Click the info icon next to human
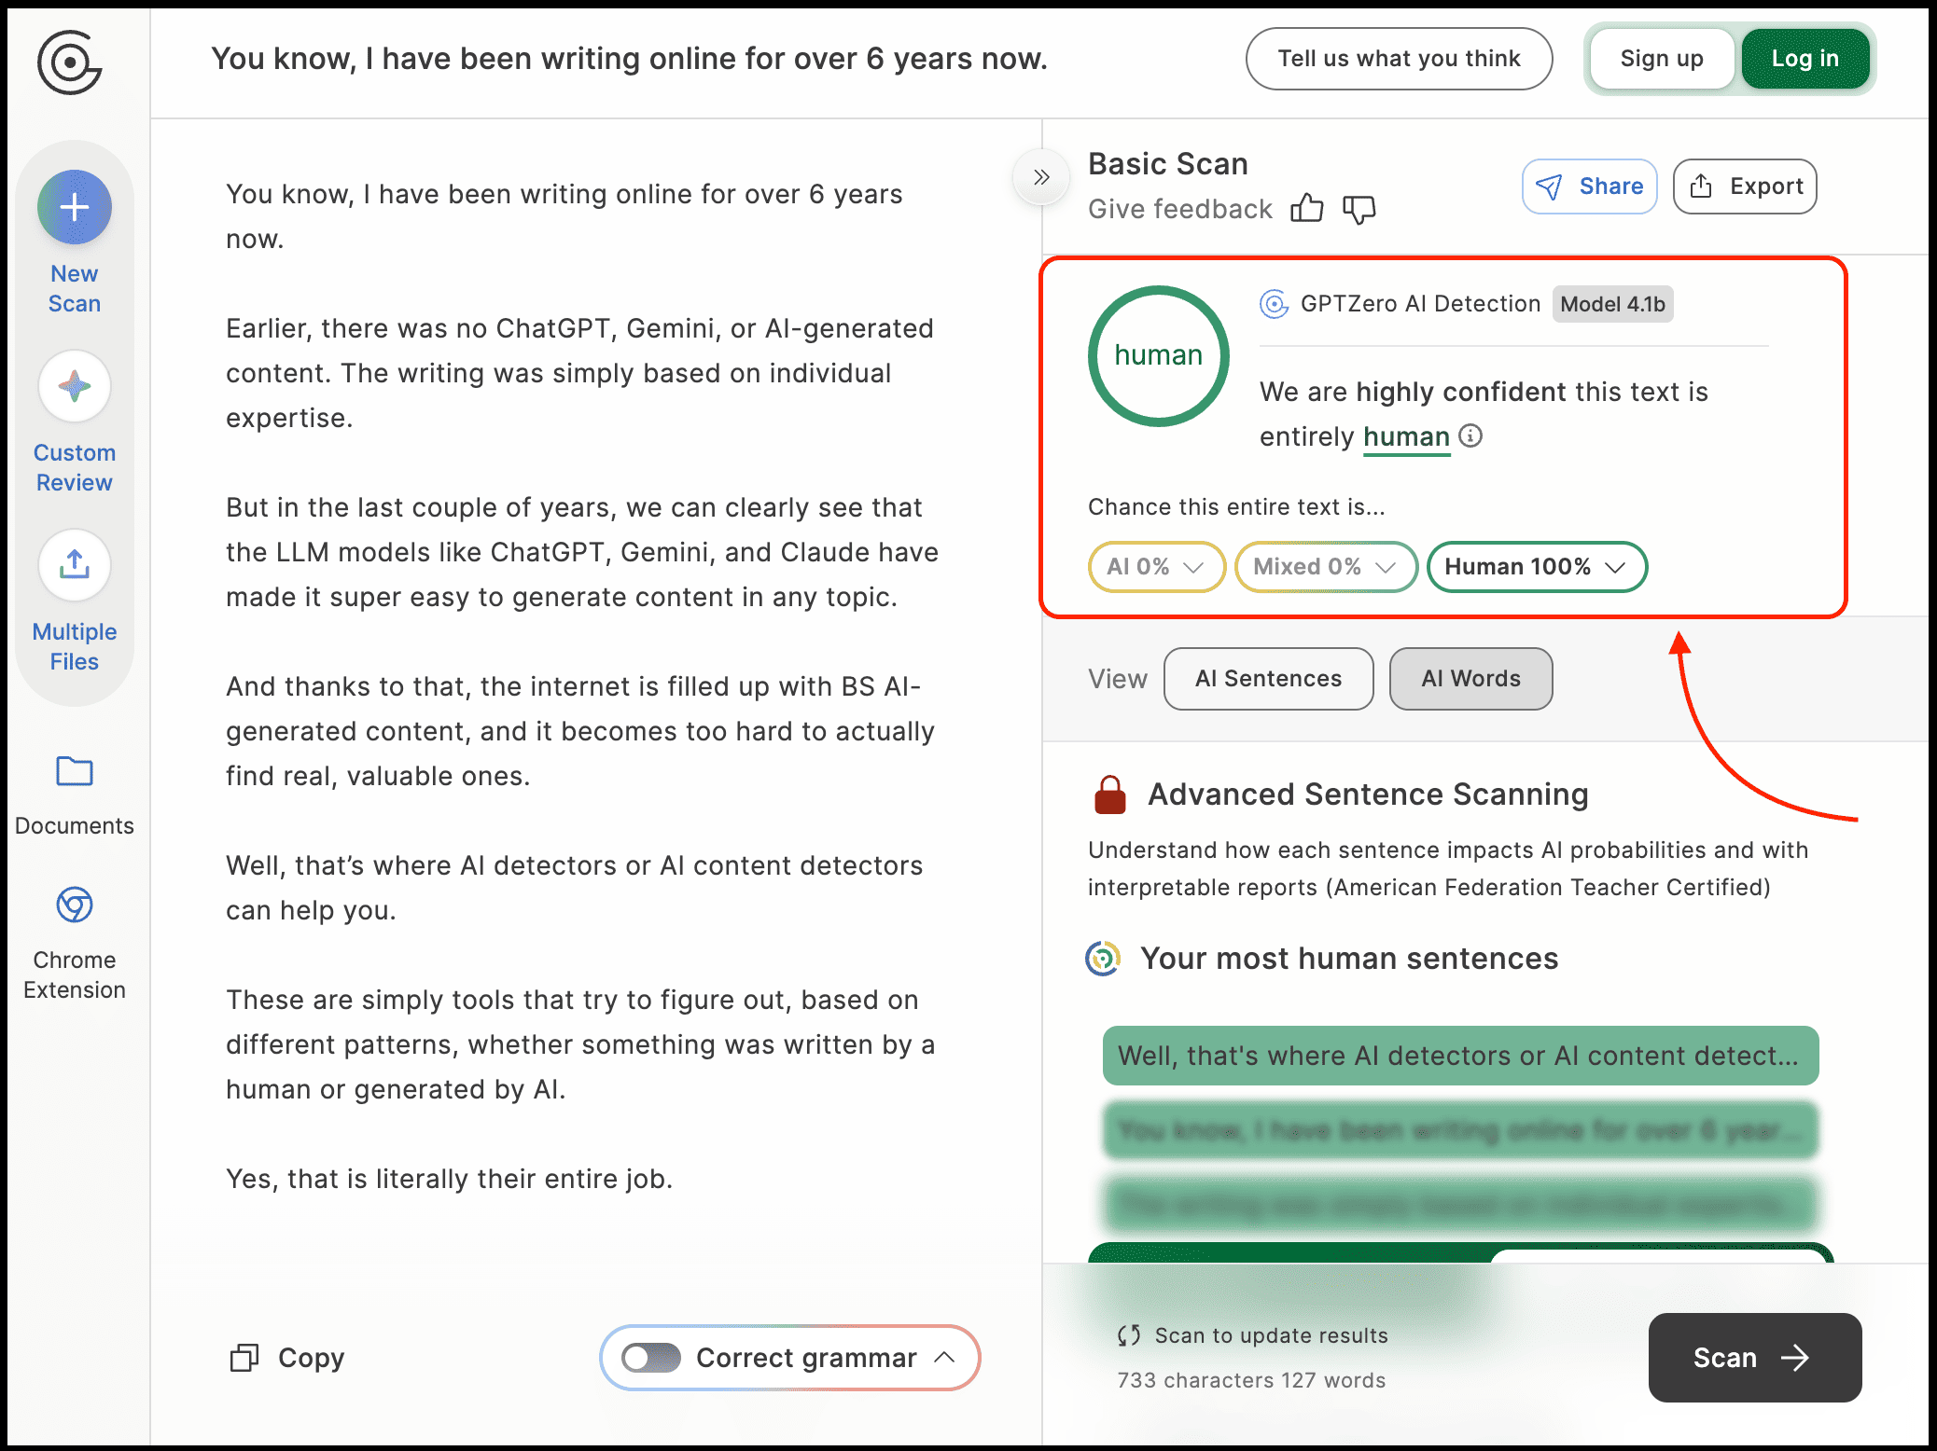 click(x=1470, y=435)
